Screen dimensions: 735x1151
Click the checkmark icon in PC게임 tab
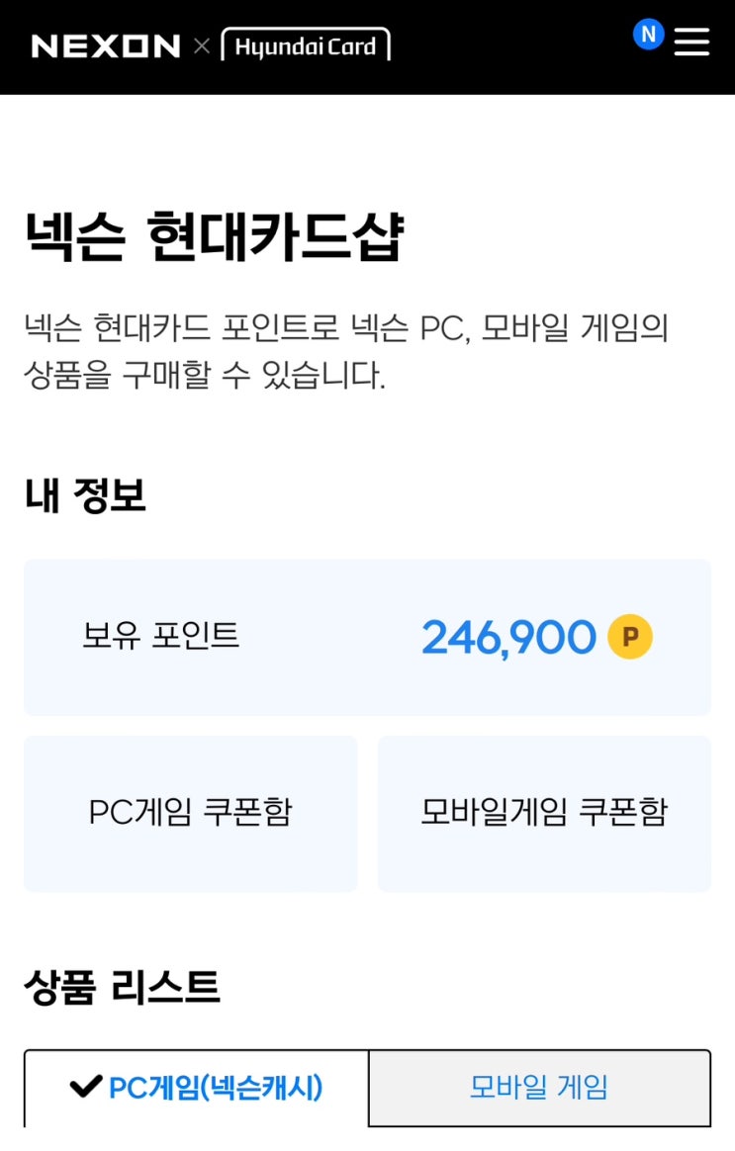[86, 1086]
